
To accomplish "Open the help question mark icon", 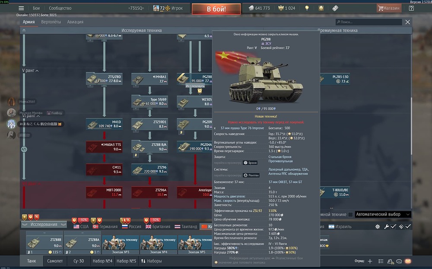I will click(411, 8).
